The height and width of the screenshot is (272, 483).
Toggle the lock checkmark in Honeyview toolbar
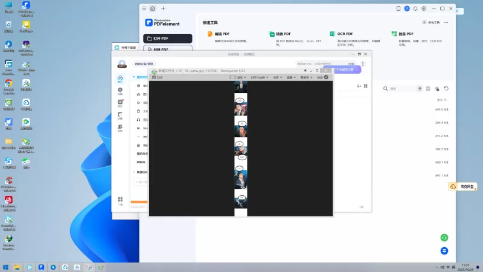(327, 77)
